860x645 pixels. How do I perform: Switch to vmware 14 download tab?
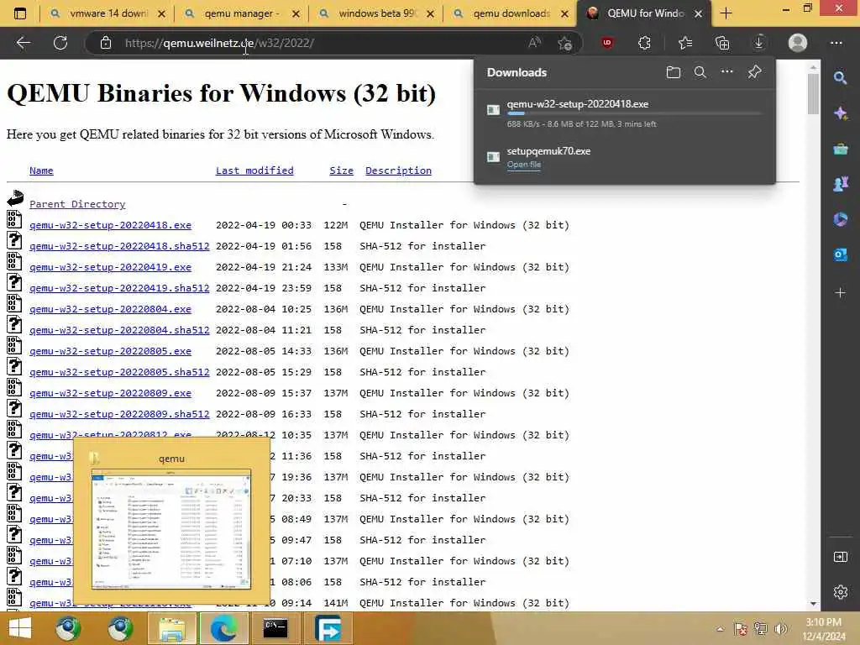click(107, 13)
